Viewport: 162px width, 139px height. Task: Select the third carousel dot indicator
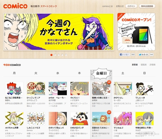pos(59,55)
